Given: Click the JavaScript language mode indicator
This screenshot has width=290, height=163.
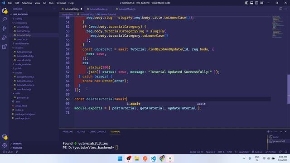Looking at the screenshot, I should click(x=242, y=152).
